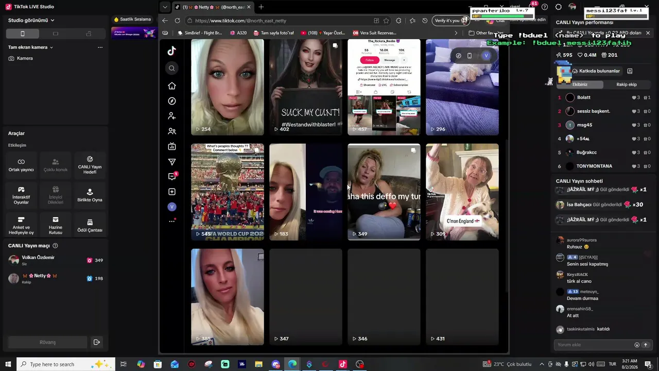Open the Hazine Kutusu tool

click(56, 225)
